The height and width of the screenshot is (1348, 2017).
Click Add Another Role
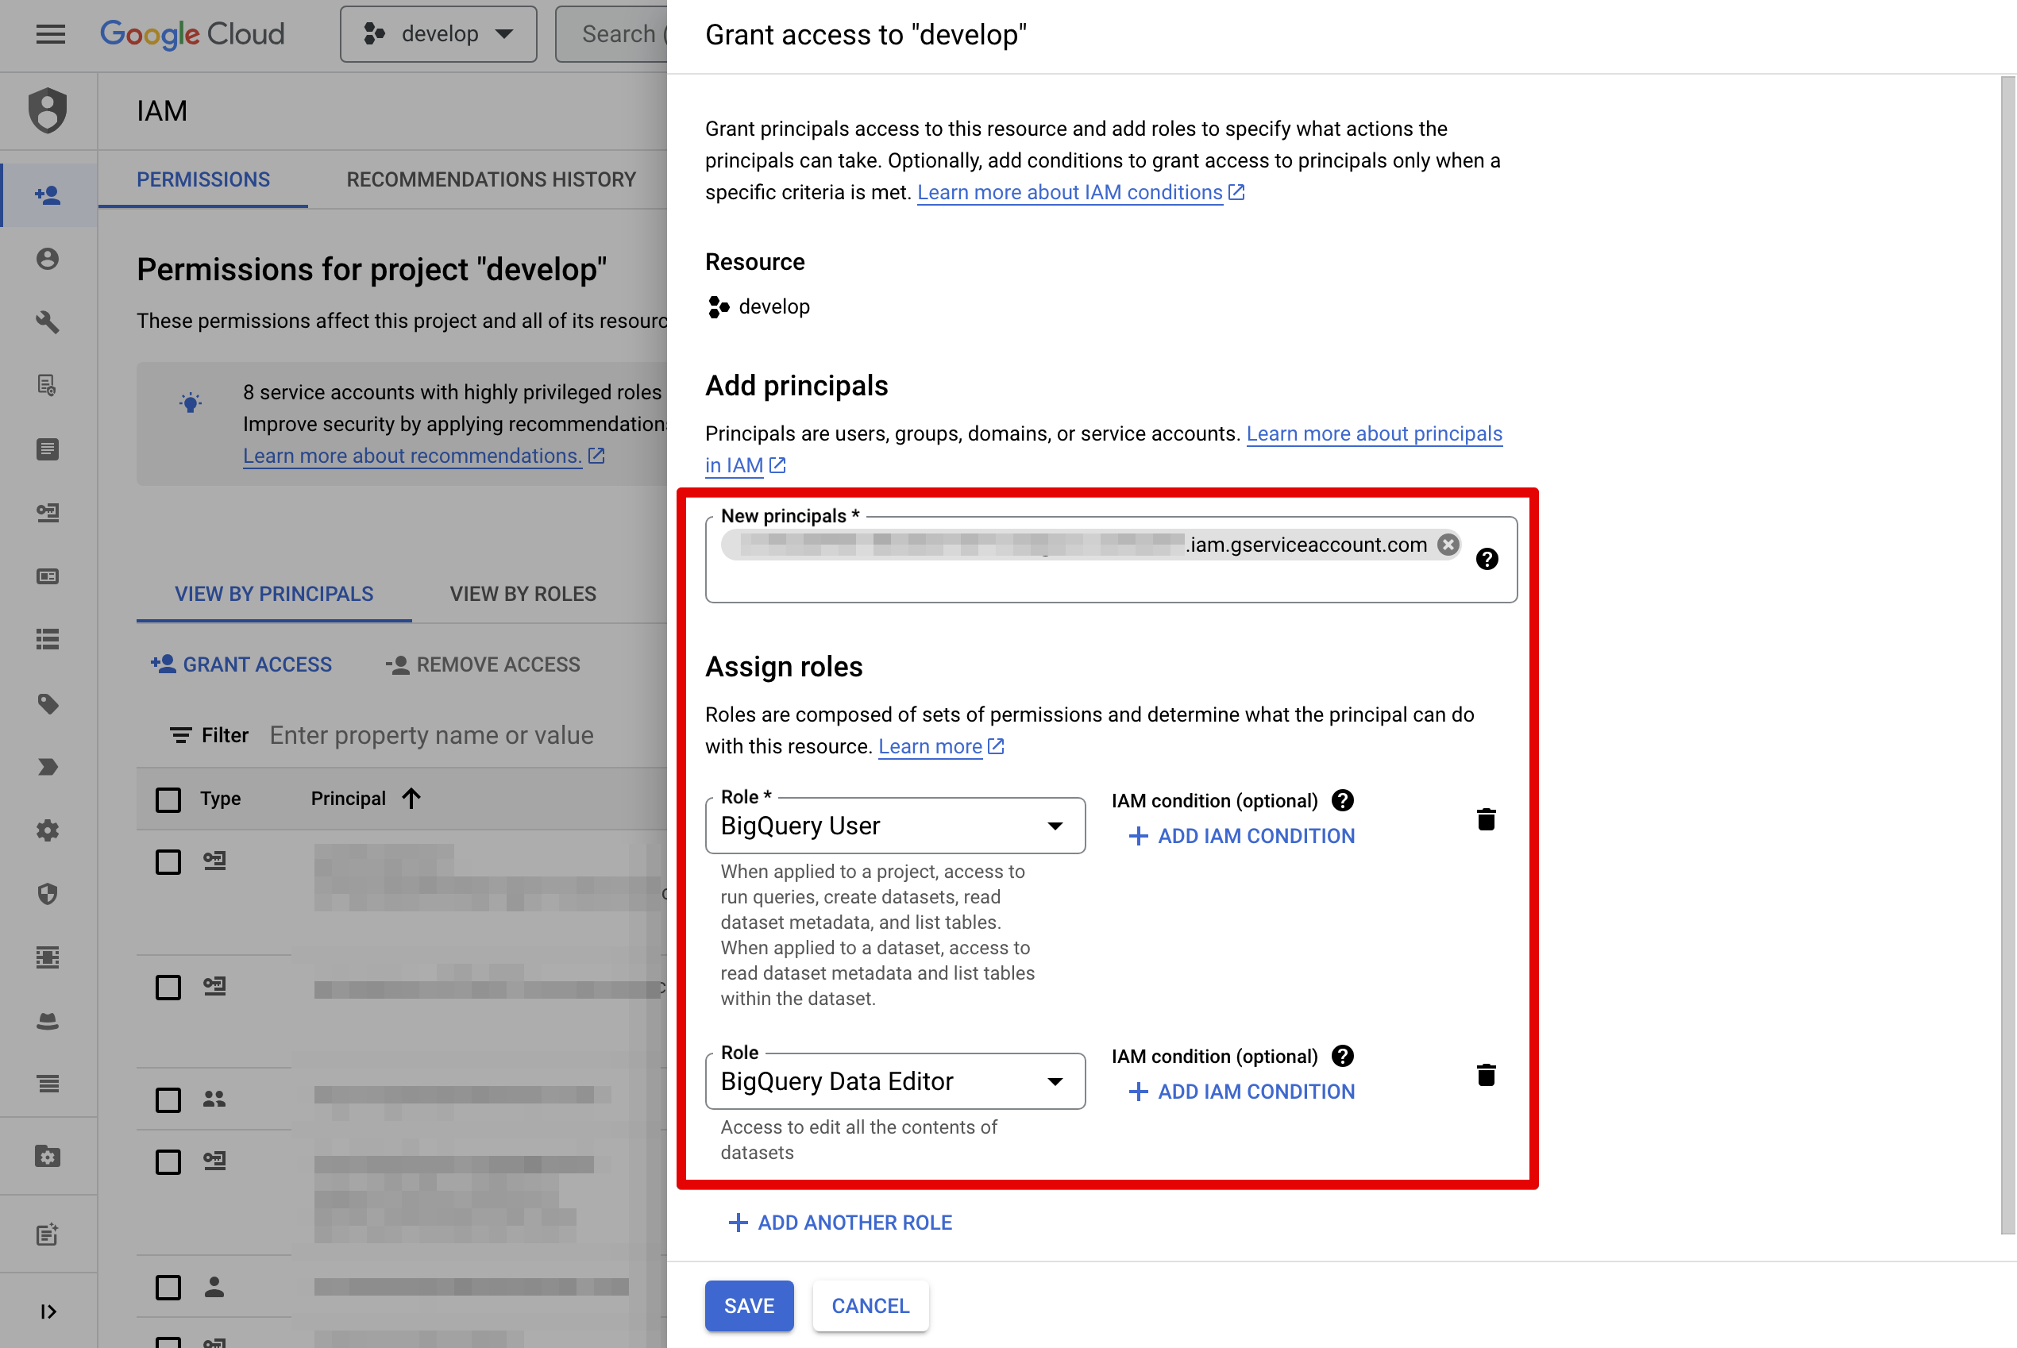(x=840, y=1222)
